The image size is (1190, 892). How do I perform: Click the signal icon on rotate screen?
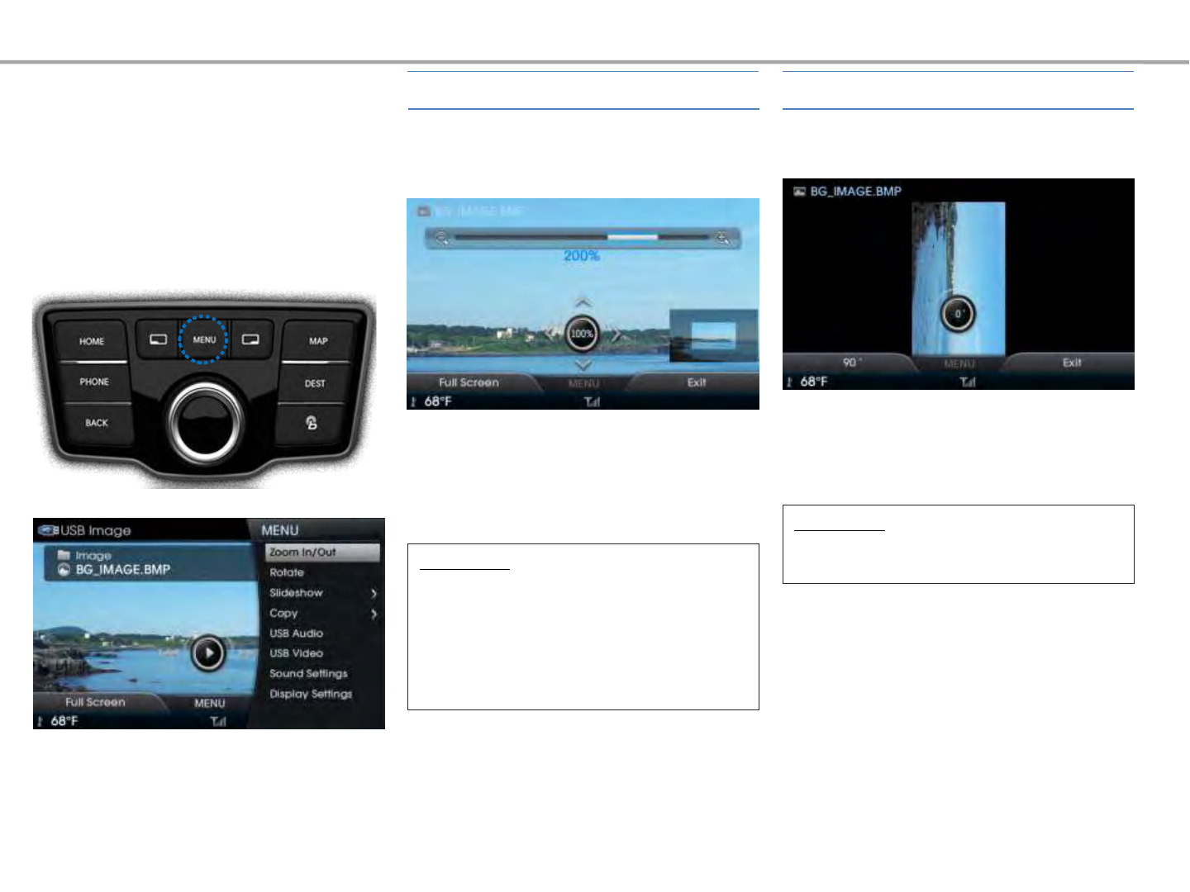click(968, 382)
